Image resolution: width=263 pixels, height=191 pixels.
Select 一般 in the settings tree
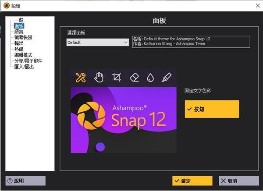(19, 20)
